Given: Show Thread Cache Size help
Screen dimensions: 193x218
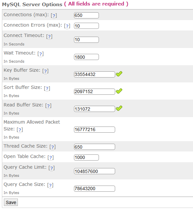Looking at the screenshot, I should 53,147.
